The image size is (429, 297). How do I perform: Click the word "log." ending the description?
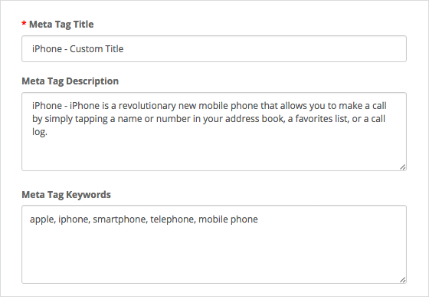[x=40, y=132]
